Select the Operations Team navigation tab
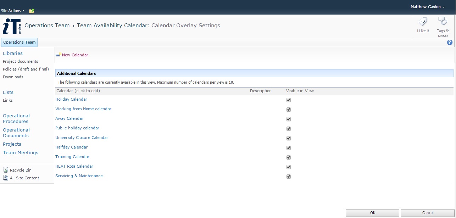The image size is (456, 218). point(20,42)
